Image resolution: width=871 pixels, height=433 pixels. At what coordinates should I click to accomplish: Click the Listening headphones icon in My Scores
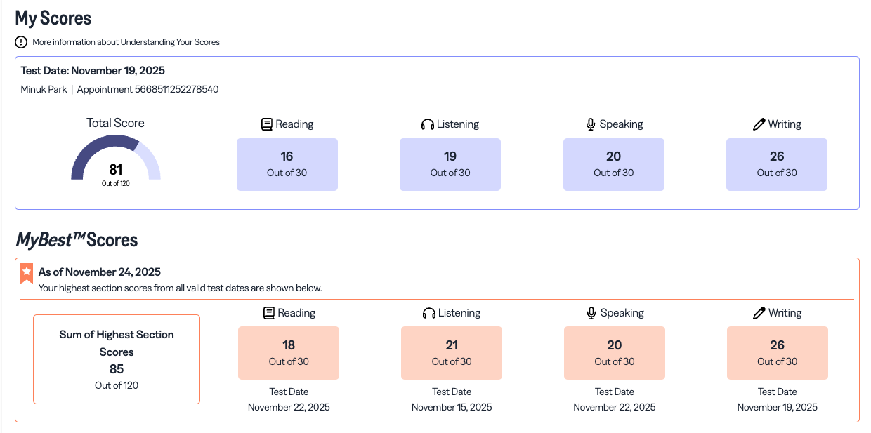(x=427, y=124)
